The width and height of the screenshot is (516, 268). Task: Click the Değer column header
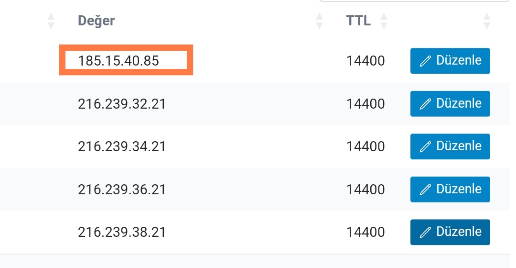(97, 21)
